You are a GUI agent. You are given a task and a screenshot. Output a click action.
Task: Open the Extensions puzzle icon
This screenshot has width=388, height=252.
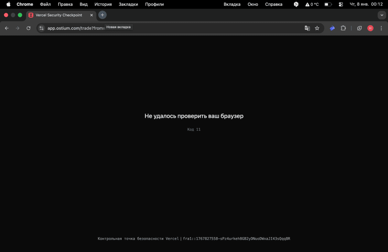click(x=343, y=28)
